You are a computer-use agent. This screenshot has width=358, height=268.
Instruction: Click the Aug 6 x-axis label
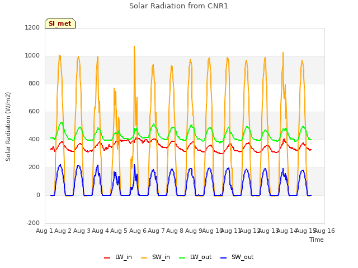tap(138, 231)
